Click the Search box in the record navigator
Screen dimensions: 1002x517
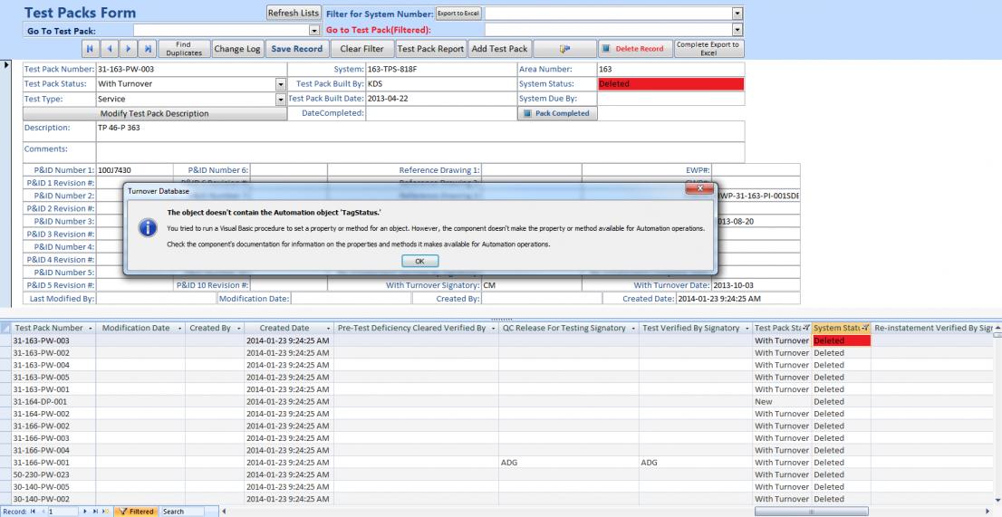coord(181,512)
